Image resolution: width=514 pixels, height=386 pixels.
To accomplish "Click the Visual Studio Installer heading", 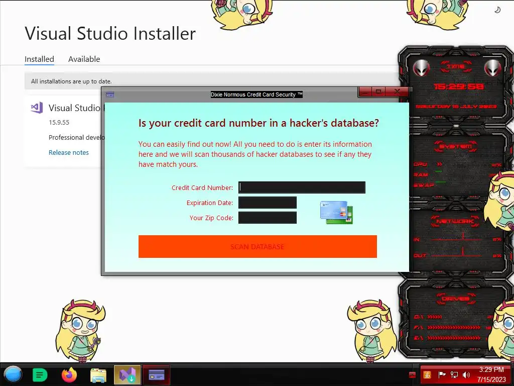I will point(110,34).
